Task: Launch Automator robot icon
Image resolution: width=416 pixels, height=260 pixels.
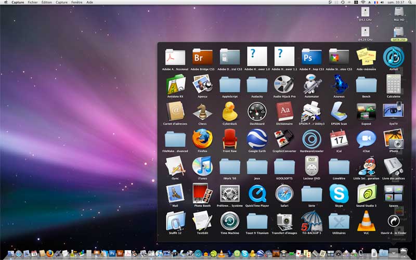Action: pos(311,84)
